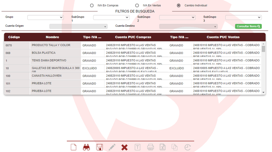Click the first Tipo IVA column header
Viewport: 272px width, 152px height.
point(92,37)
